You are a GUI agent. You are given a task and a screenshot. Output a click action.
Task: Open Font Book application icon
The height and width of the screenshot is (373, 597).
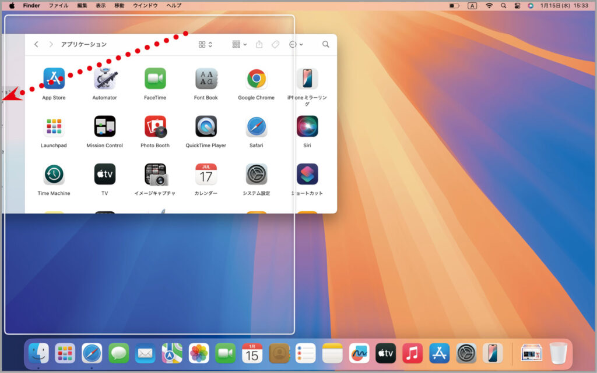tap(206, 78)
